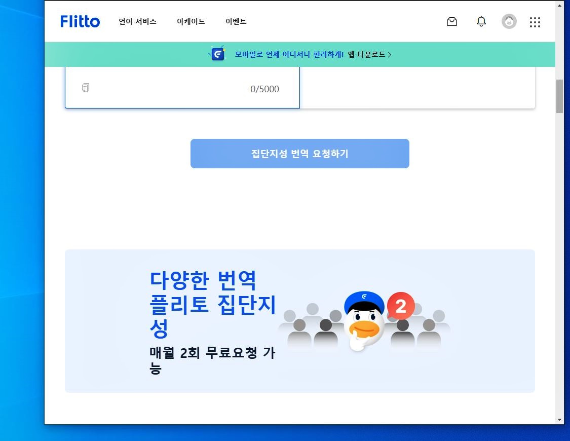Screen dimensions: 570x441
Task: Open the 아케이드 menu
Action: 191,21
